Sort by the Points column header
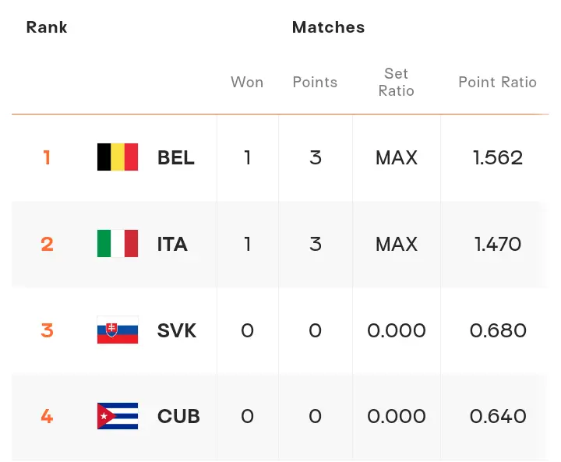This screenshot has width=561, height=462. pyautogui.click(x=315, y=83)
